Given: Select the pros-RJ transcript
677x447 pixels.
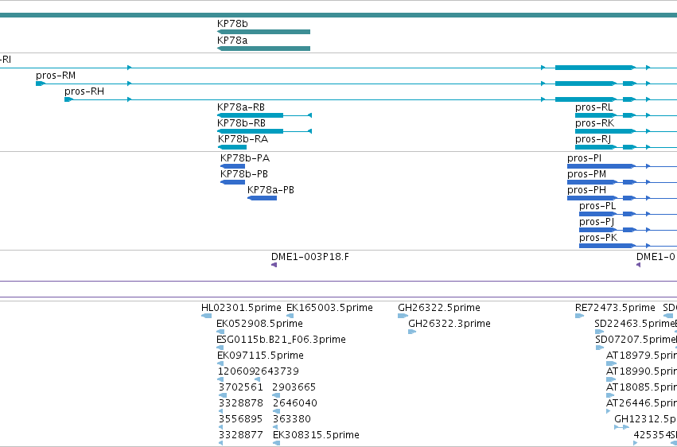Looking at the screenshot, I should pos(626,147).
